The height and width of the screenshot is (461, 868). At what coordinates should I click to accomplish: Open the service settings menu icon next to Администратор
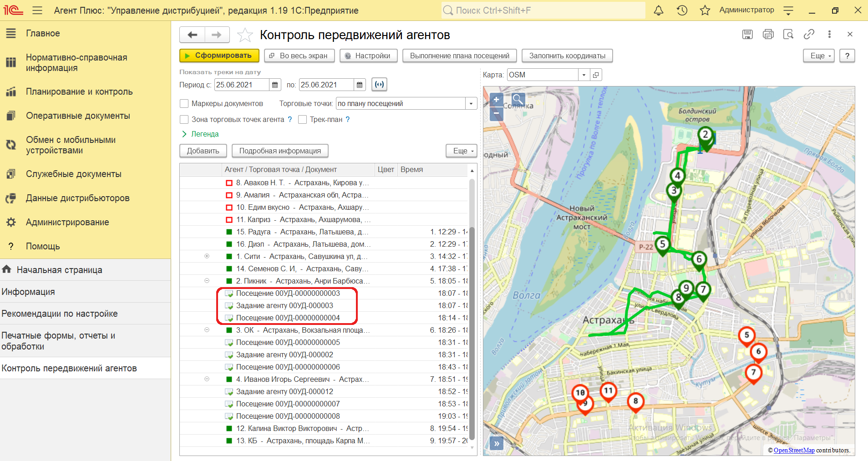tap(788, 10)
